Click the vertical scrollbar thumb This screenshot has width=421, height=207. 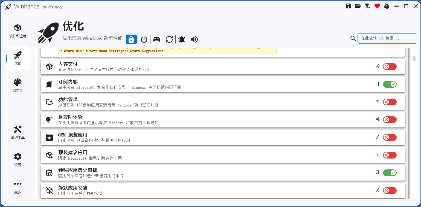point(414,58)
